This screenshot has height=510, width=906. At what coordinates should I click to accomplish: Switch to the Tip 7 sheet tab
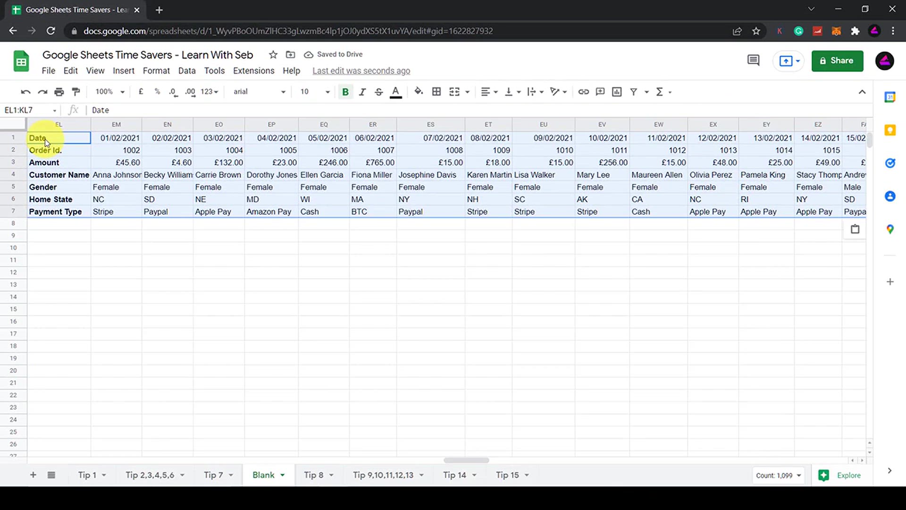point(215,475)
